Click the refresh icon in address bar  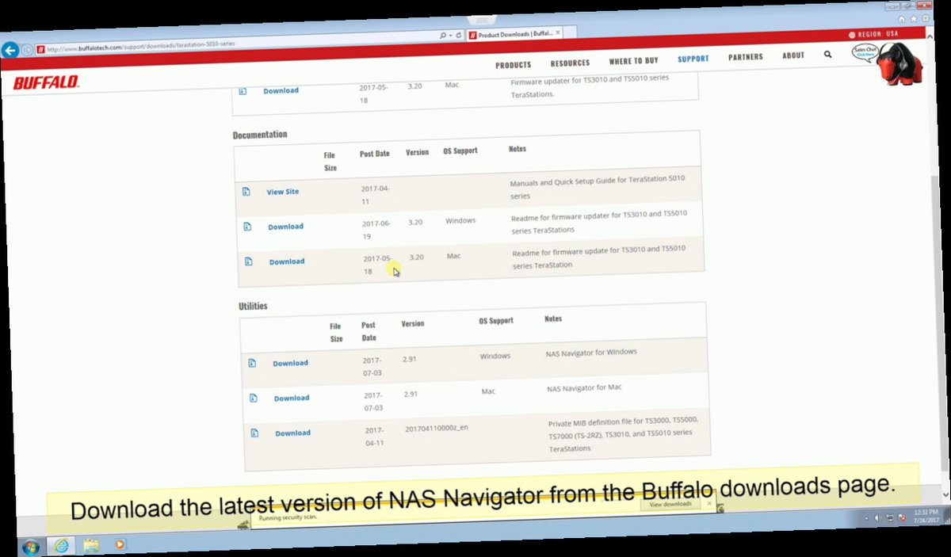pos(459,36)
